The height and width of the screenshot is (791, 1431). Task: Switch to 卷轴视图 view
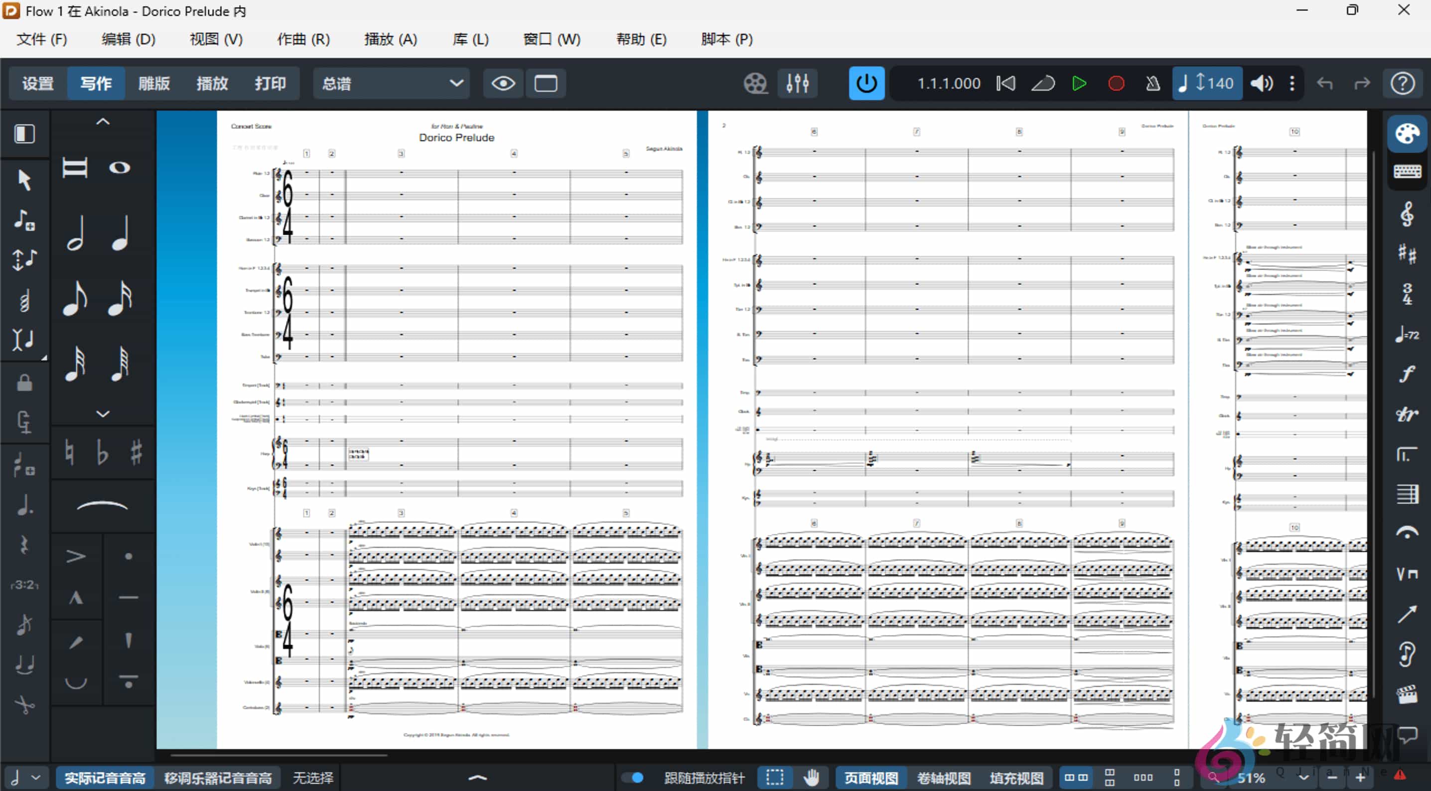pos(943,778)
